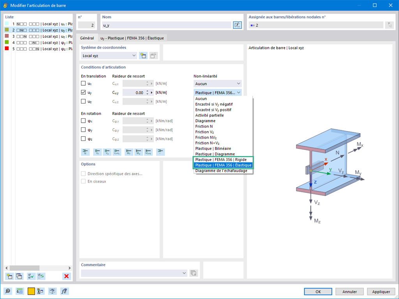Open the name edit pencil icon
The height and width of the screenshot is (299, 399).
click(x=237, y=25)
